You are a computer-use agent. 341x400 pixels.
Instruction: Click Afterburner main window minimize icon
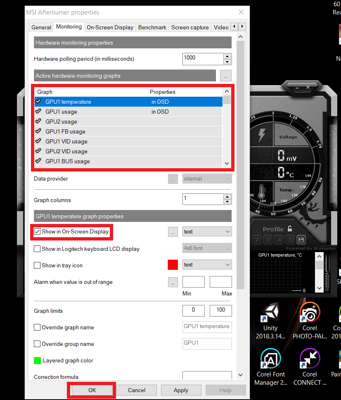coord(297,88)
